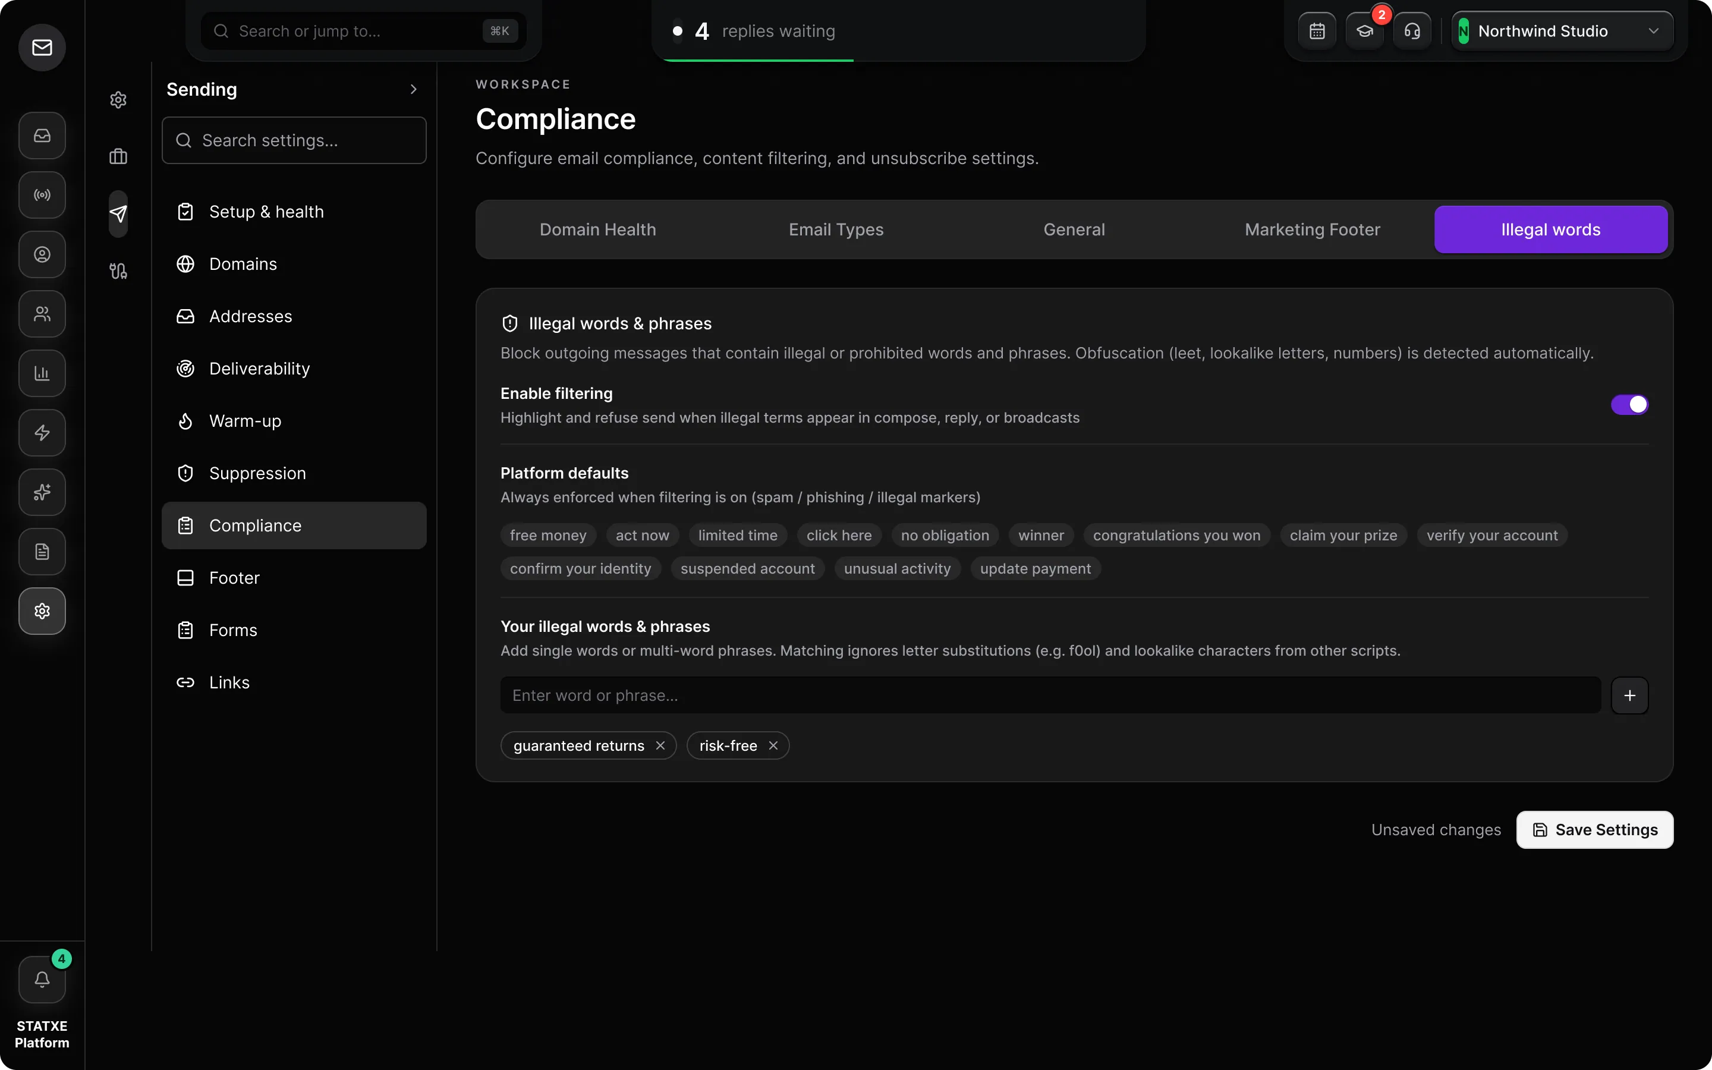The width and height of the screenshot is (1712, 1070).
Task: Open the single contact circle icon in left rail
Action: pyautogui.click(x=42, y=254)
